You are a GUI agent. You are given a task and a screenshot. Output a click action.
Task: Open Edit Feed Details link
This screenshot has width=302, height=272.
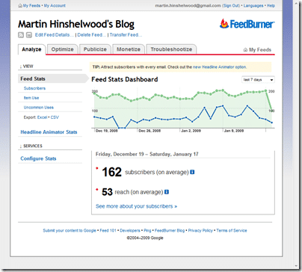coord(55,35)
